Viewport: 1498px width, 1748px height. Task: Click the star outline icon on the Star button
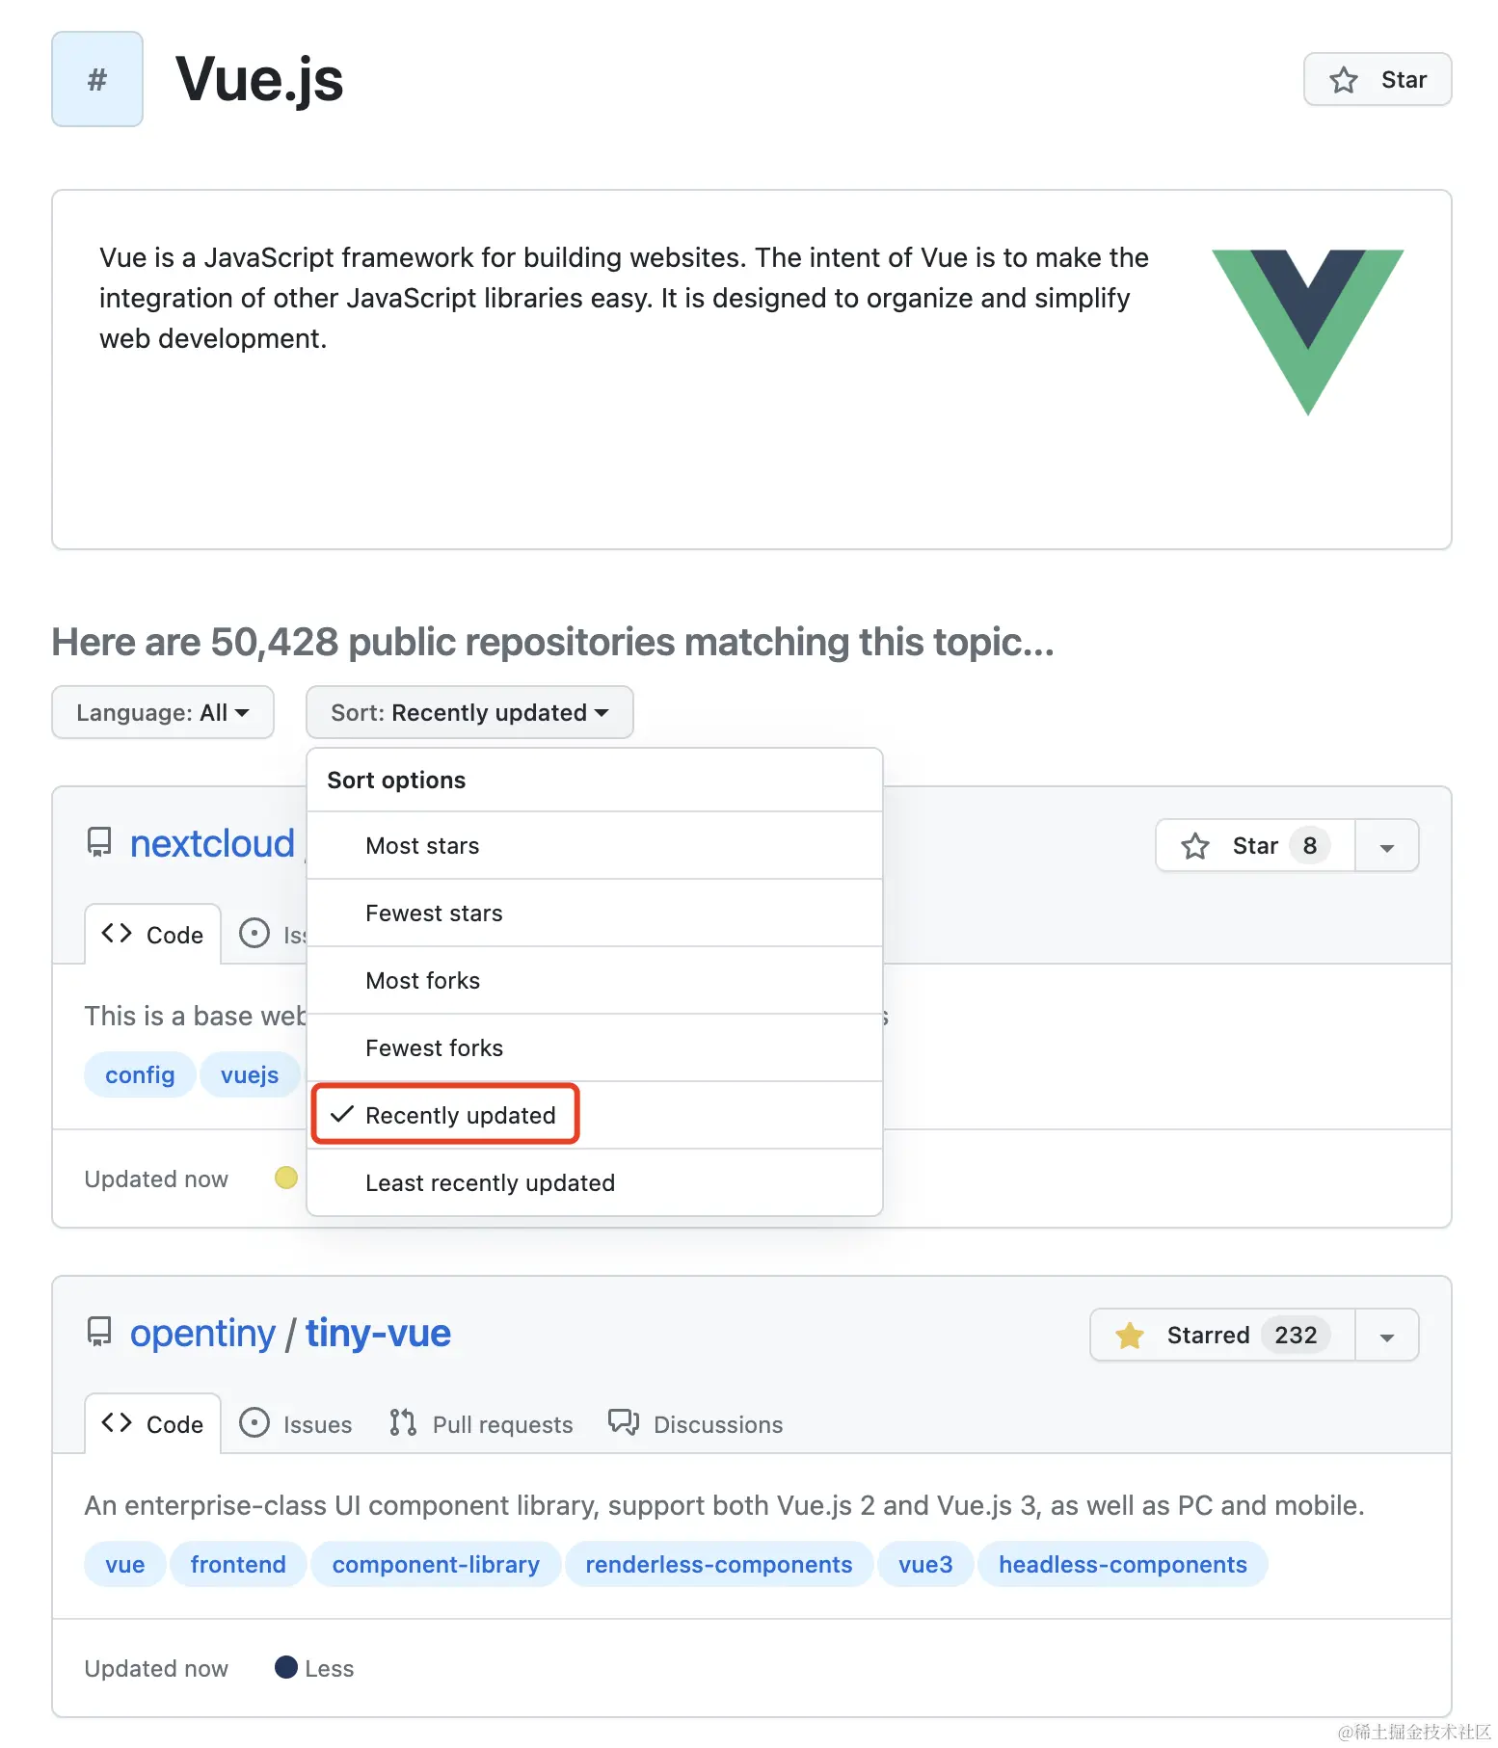1343,79
